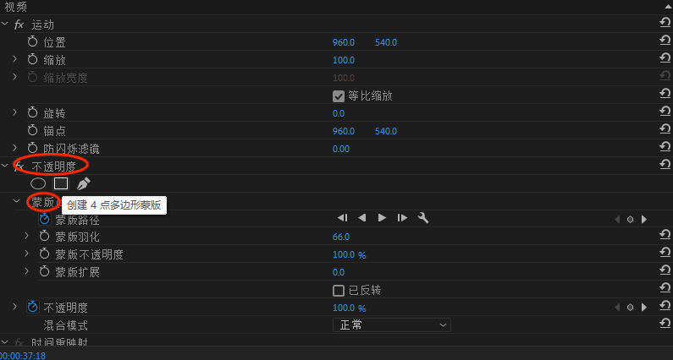Expand the 缩放 property
This screenshot has width=673, height=360.
coord(14,59)
